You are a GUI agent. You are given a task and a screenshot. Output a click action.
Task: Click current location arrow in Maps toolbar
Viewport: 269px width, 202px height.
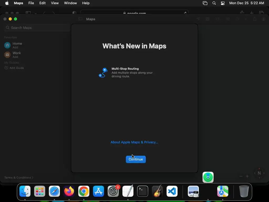[198, 19]
